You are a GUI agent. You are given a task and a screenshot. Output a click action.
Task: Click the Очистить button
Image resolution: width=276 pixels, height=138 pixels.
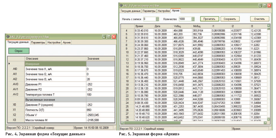pyautogui.click(x=260, y=19)
